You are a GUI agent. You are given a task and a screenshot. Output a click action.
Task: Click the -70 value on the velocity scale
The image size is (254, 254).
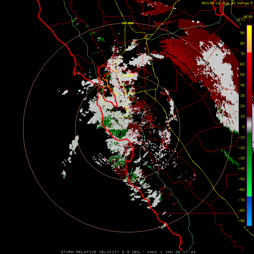[x=241, y=200]
